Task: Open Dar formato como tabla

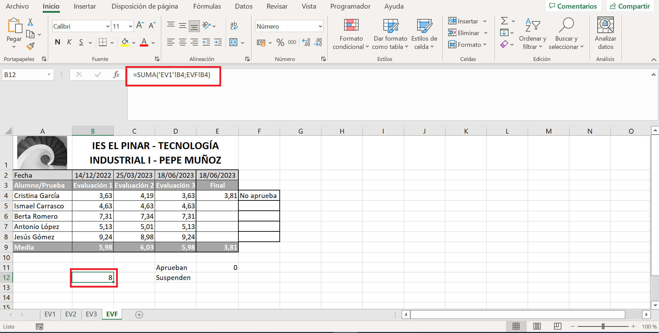Action: [x=390, y=34]
